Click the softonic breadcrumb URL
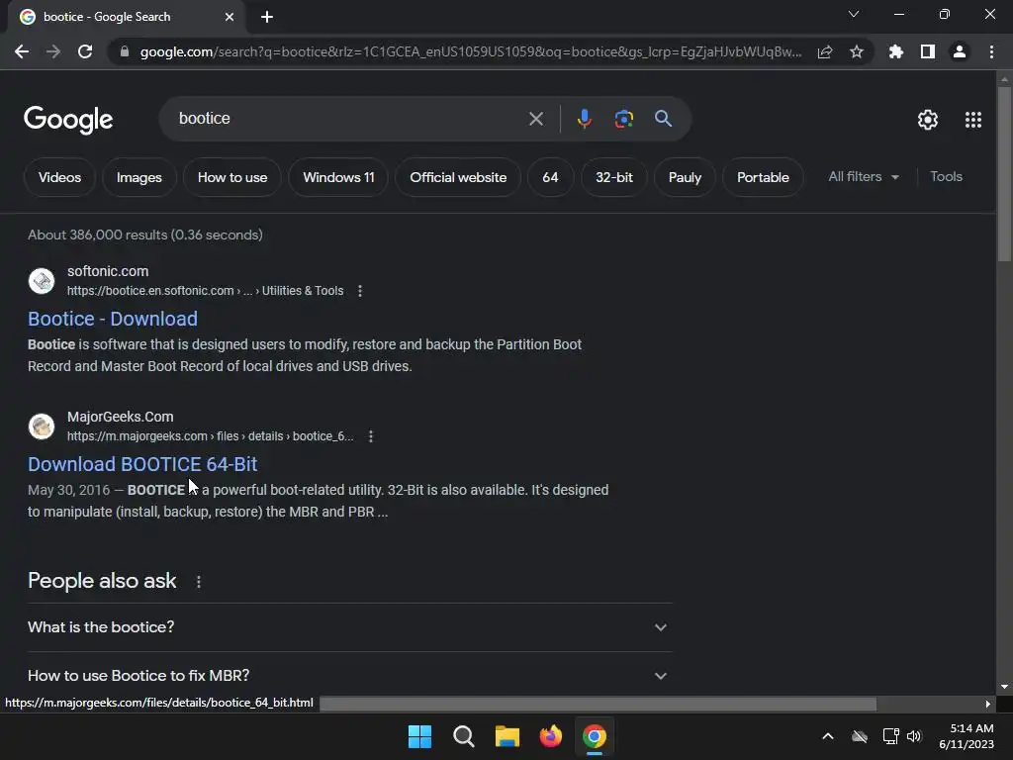Viewport: 1013px width, 760px height. coord(205,291)
